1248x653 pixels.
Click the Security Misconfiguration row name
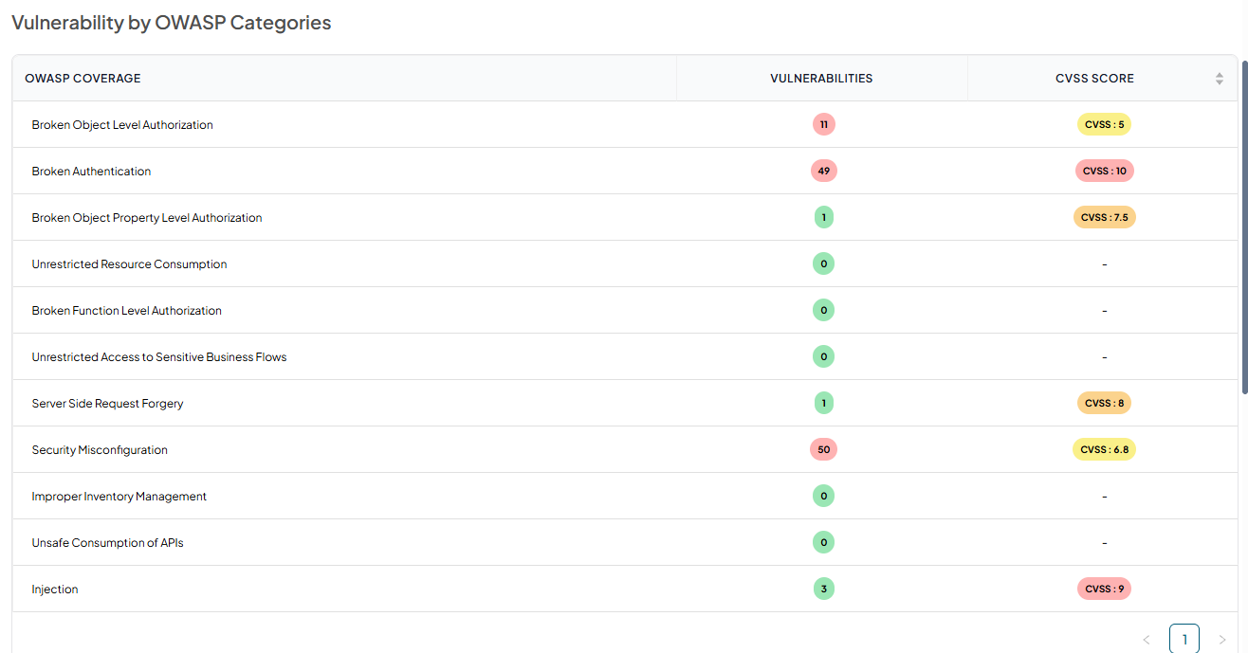pos(100,450)
